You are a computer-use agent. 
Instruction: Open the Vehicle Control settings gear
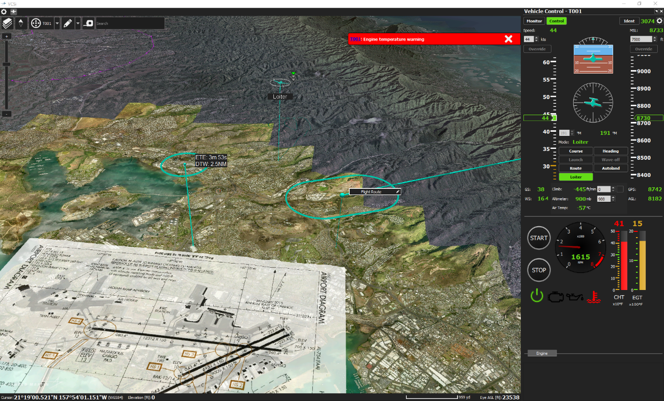coord(659,21)
